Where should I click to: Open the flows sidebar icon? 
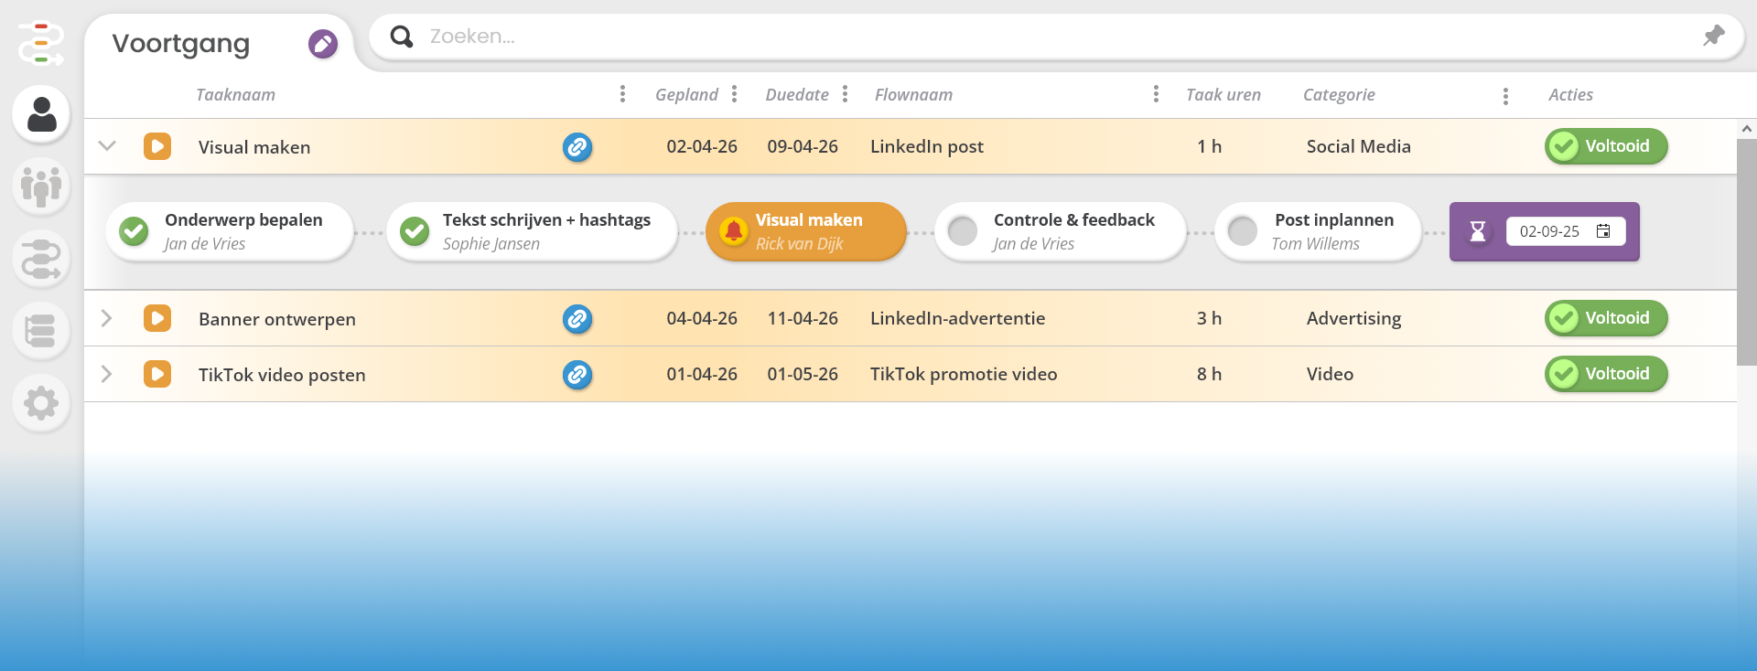pos(41,259)
